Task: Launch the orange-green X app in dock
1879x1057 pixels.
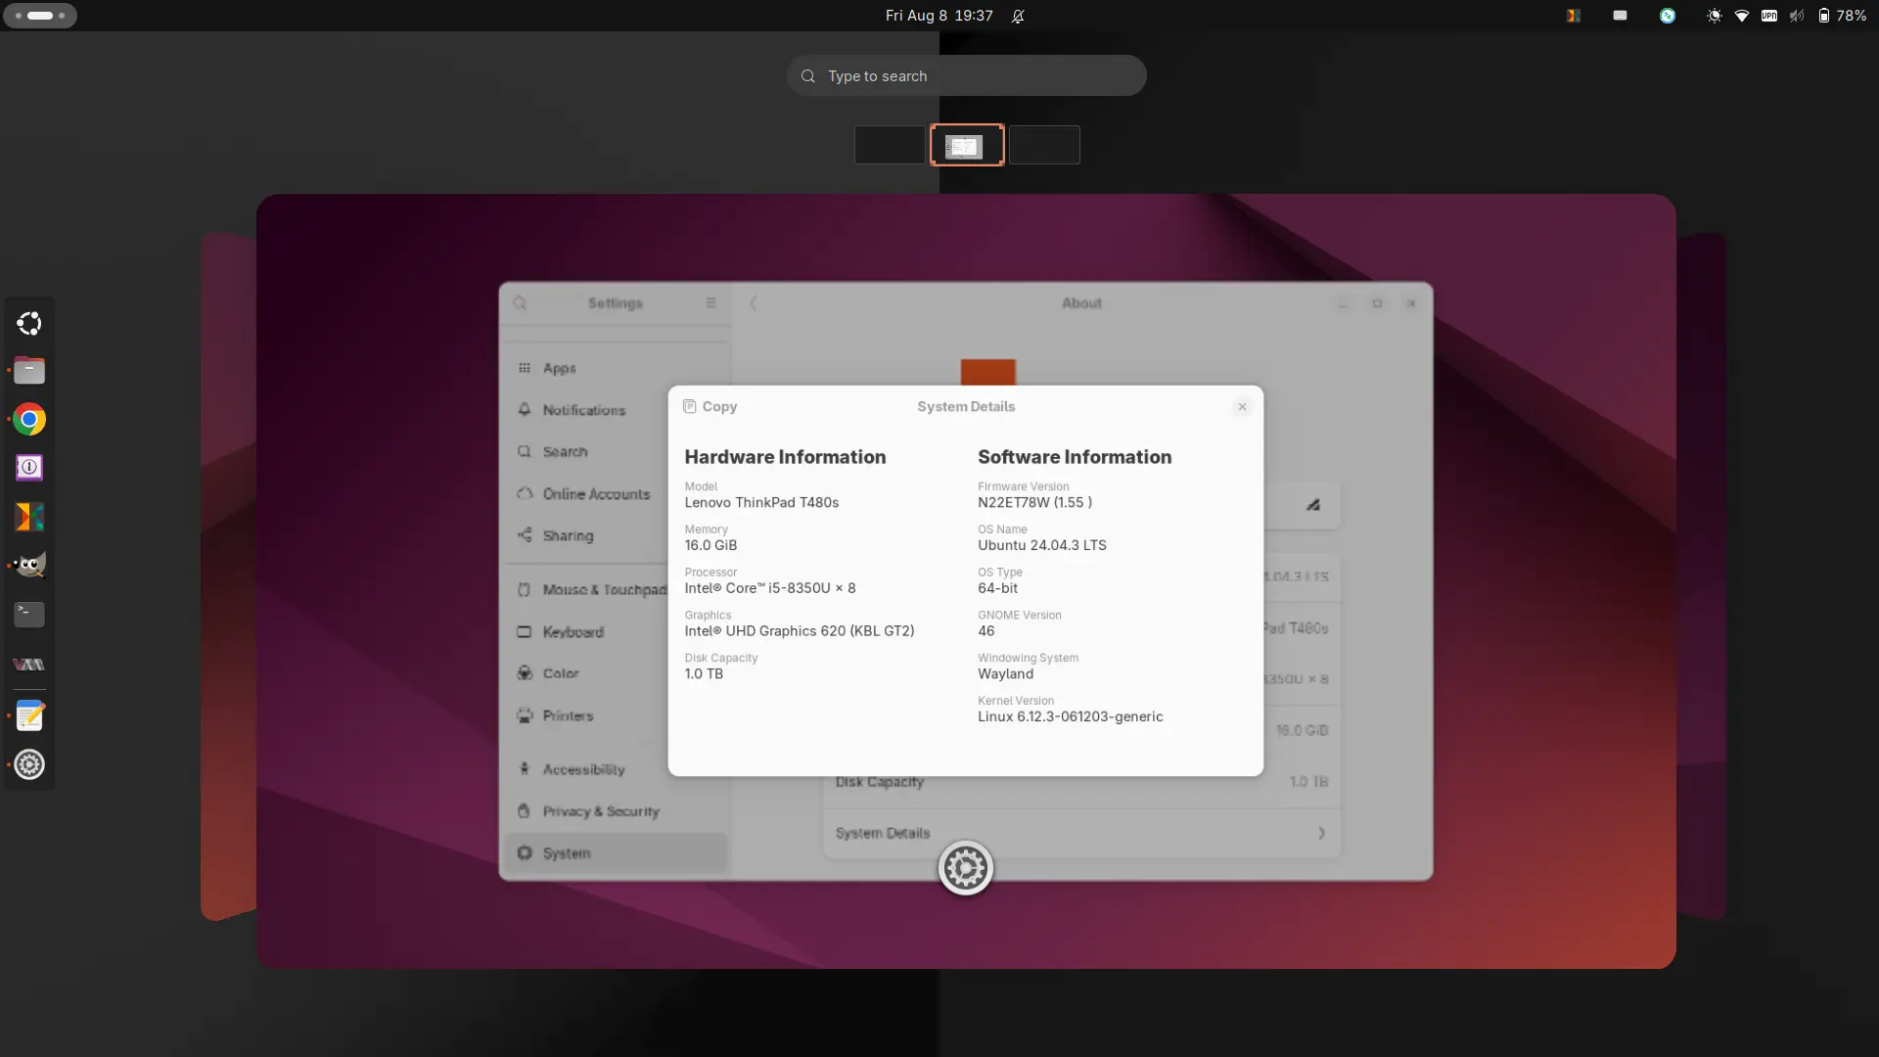Action: tap(29, 517)
